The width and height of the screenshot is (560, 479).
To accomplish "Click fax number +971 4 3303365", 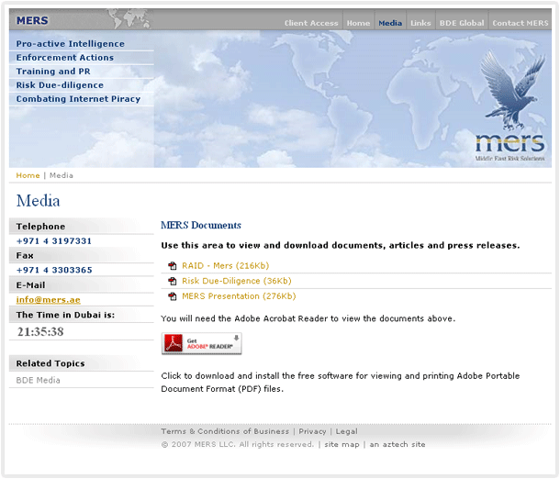I will [x=54, y=270].
